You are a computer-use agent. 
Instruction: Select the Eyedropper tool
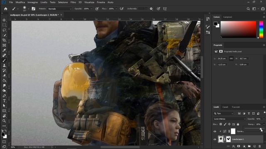[4, 50]
